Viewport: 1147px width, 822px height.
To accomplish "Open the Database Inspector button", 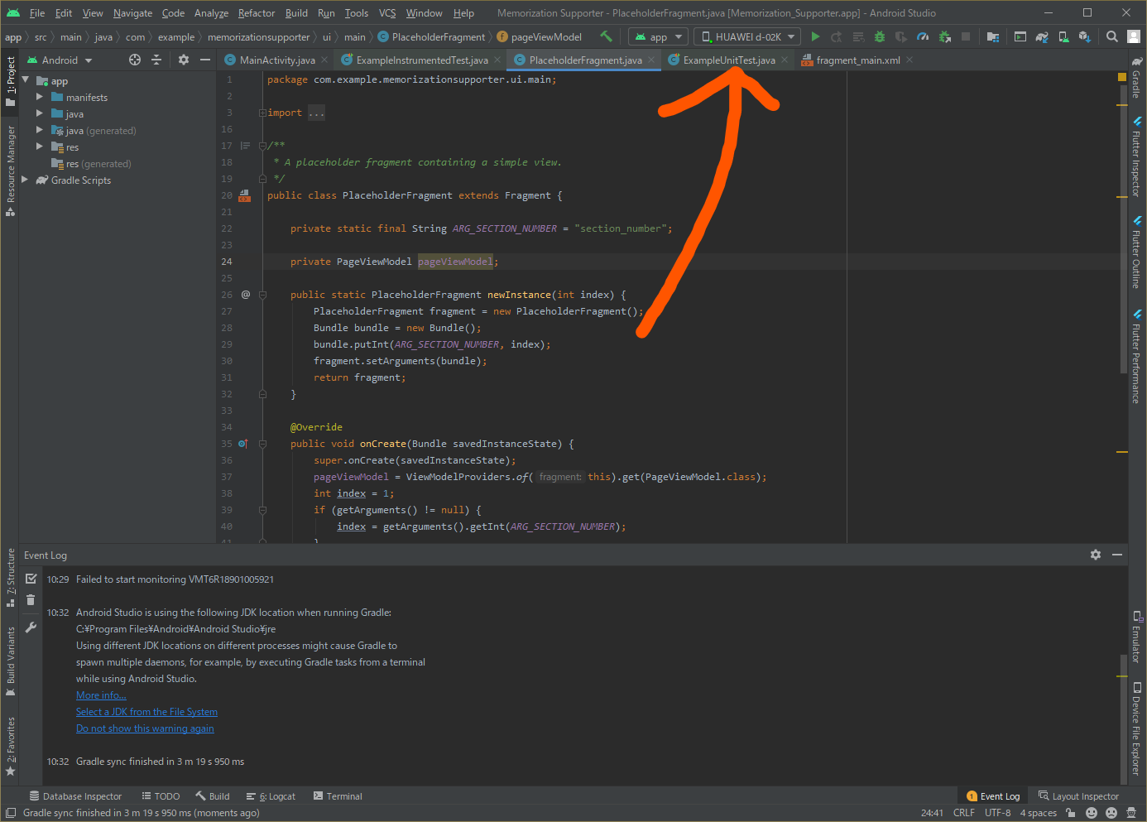I will 75,796.
